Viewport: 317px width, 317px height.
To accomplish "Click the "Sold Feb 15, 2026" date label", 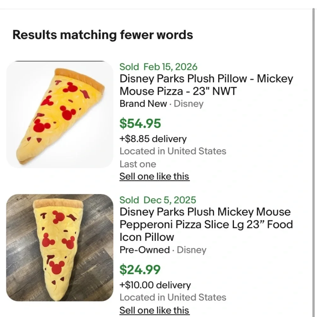I will 158,67.
